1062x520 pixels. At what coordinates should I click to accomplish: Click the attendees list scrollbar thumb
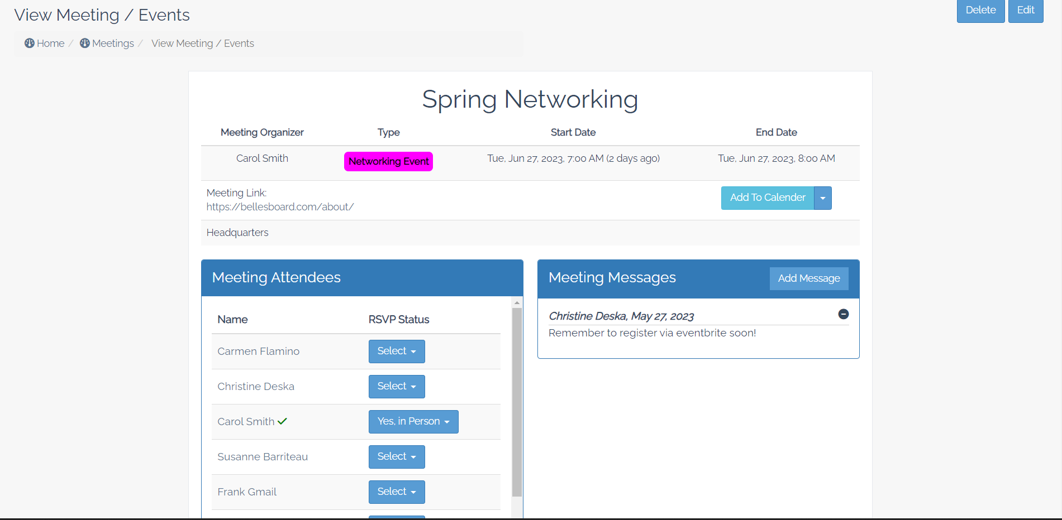click(x=517, y=402)
